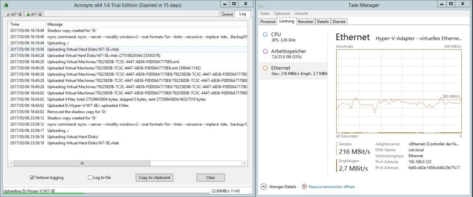The image size is (473, 197).
Task: Click the Acrosync green logo in title bar
Action: (x=5, y=5)
